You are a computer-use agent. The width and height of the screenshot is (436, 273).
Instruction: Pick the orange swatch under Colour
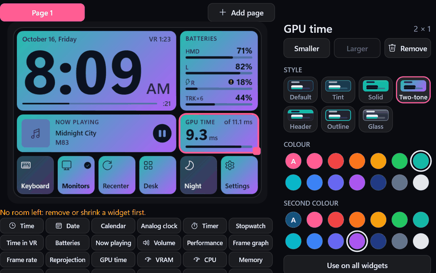tap(357, 161)
